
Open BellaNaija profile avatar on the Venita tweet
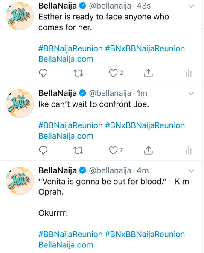[20, 181]
